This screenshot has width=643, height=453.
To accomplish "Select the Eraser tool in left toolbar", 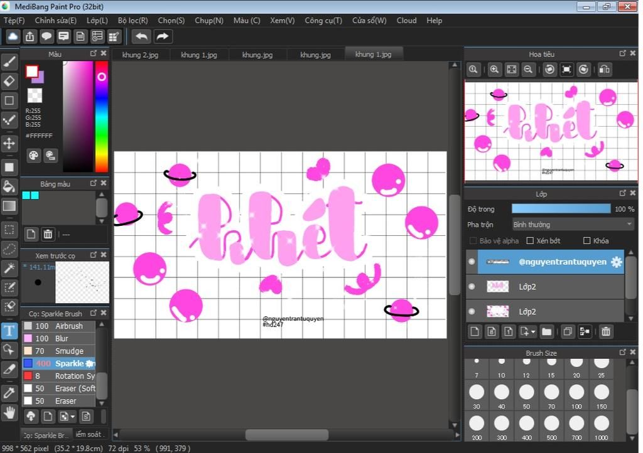I will click(x=9, y=81).
